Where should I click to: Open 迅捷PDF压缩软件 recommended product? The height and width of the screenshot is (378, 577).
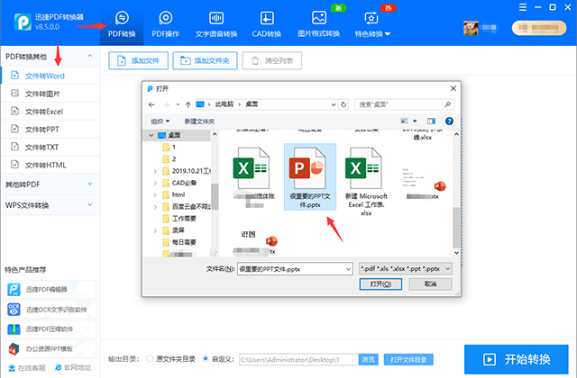pos(50,329)
